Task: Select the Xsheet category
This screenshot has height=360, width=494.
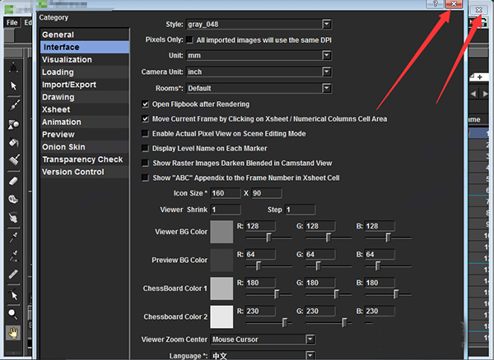Action: 58,109
